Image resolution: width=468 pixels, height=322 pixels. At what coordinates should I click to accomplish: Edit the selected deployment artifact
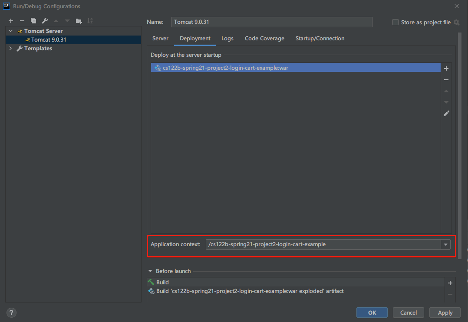[x=446, y=114]
